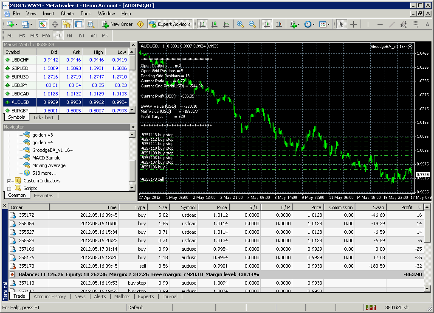Viewport: 434px width, 313px height.
Task: Expand the Custom Indicators tree node
Action: coord(9,181)
